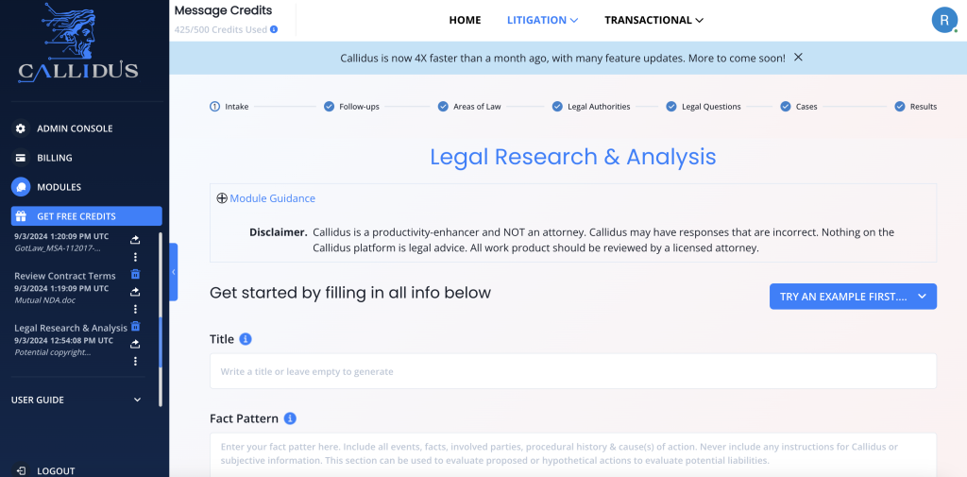
Task: Expand the User Guide section
Action: [137, 400]
